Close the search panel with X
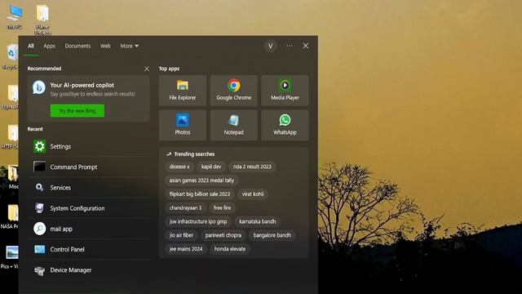 pyautogui.click(x=306, y=46)
